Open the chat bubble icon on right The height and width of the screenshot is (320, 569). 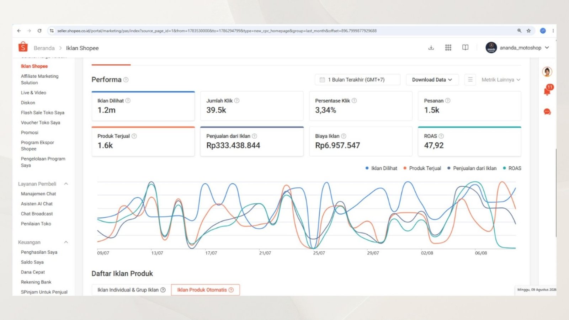(547, 112)
